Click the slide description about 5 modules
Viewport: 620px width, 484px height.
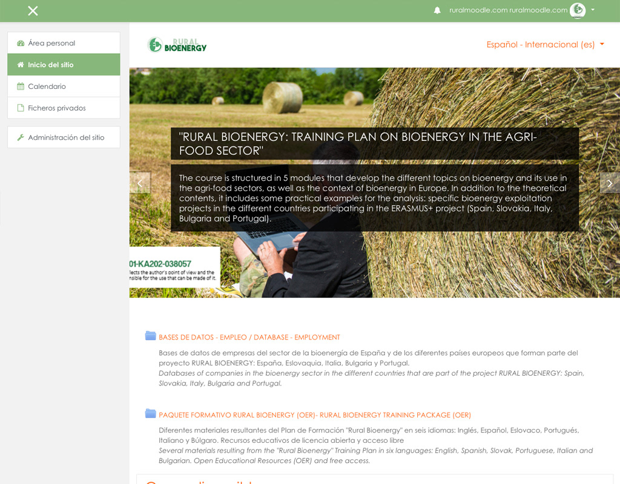pos(374,198)
